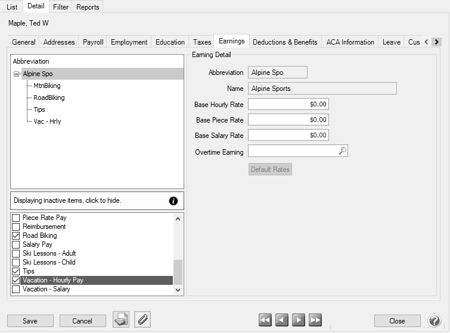Open help with the question mark icon
Screen dimensions: 450x333
click(435, 321)
